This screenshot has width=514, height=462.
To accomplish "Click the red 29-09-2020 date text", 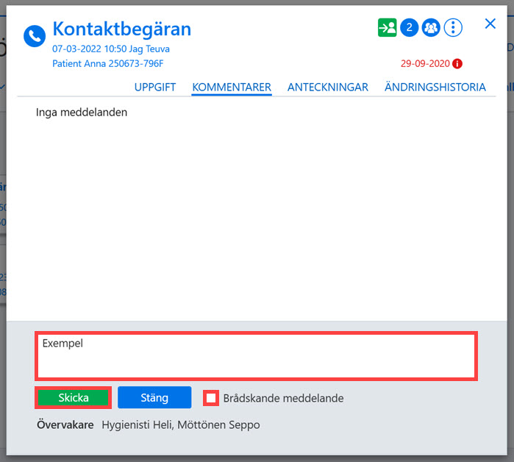I will pos(425,63).
